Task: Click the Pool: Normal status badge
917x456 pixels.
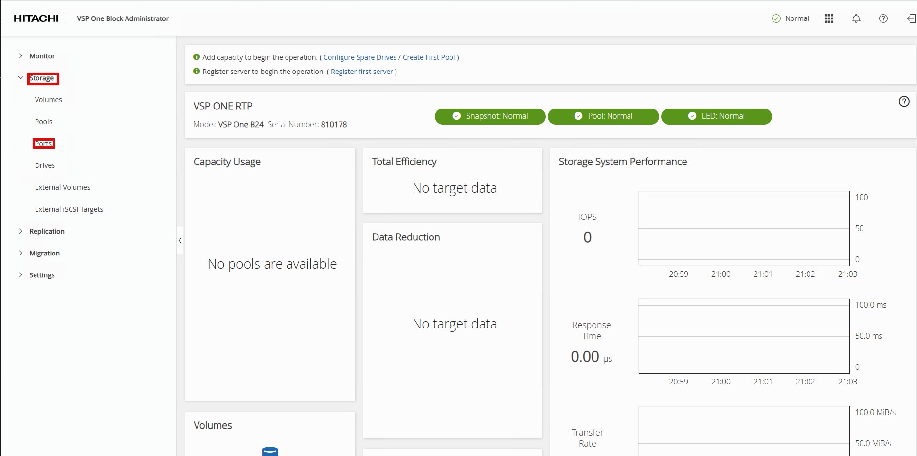Action: [603, 116]
